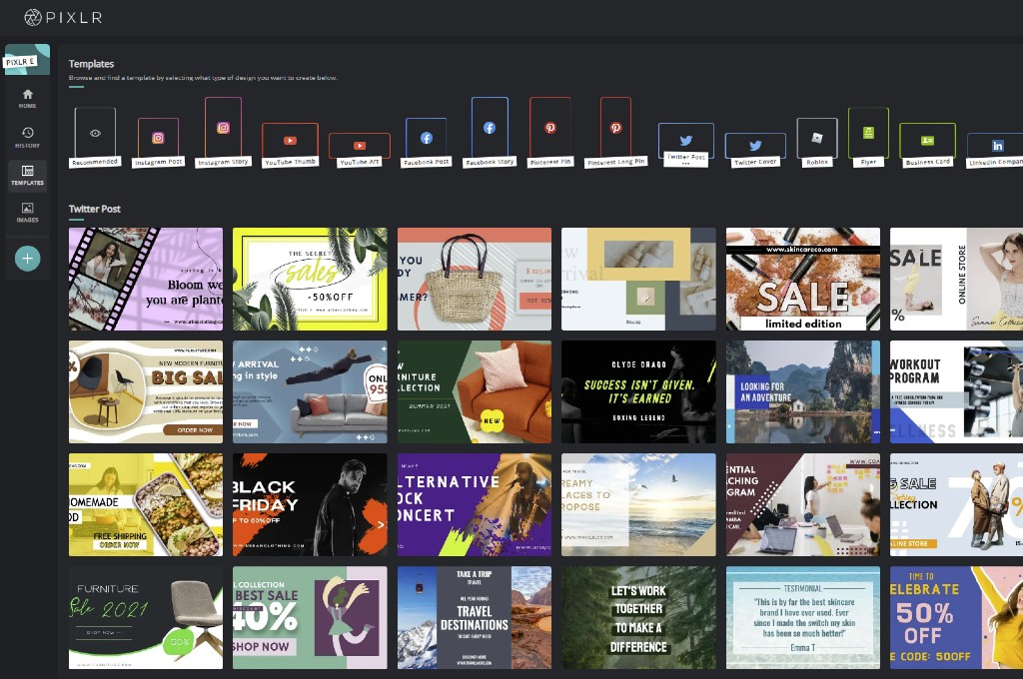The height and width of the screenshot is (679, 1023).
Task: Pick the YouTube Thumb template type
Action: (x=290, y=141)
